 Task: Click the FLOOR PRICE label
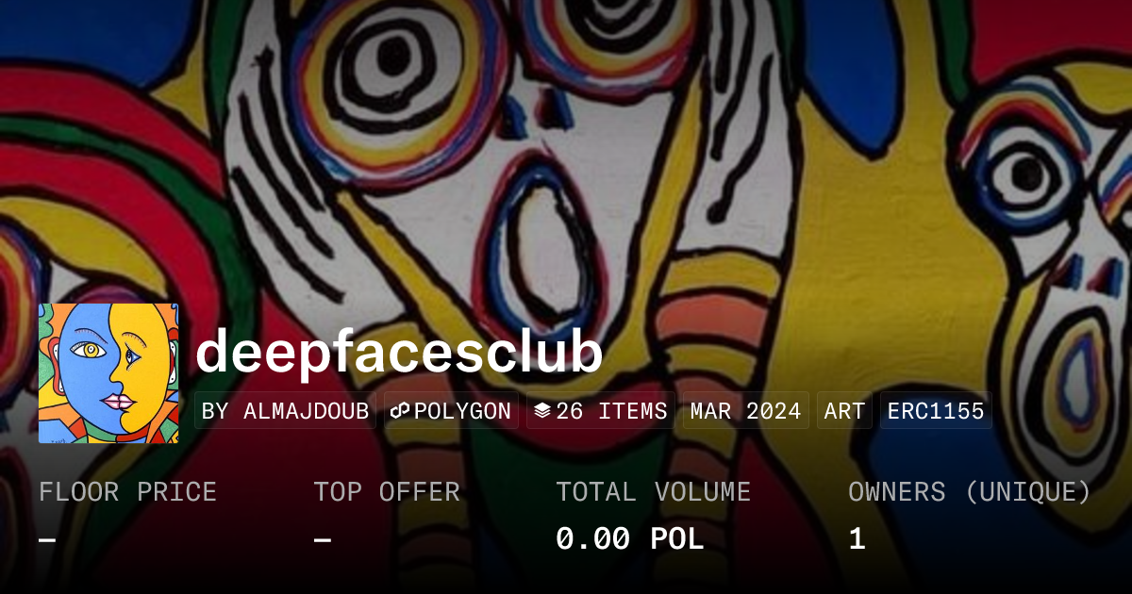tap(127, 492)
